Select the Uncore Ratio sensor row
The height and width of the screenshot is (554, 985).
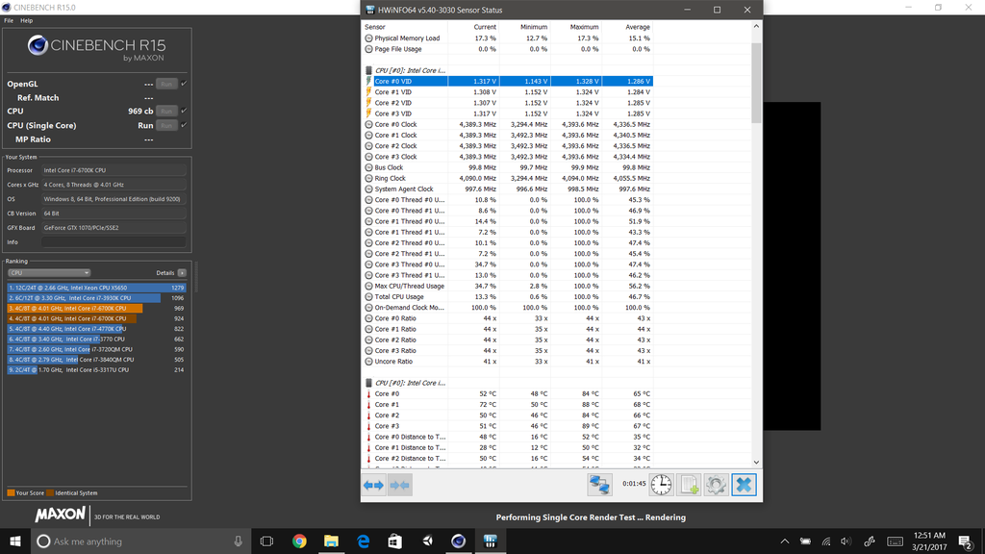tap(508, 362)
